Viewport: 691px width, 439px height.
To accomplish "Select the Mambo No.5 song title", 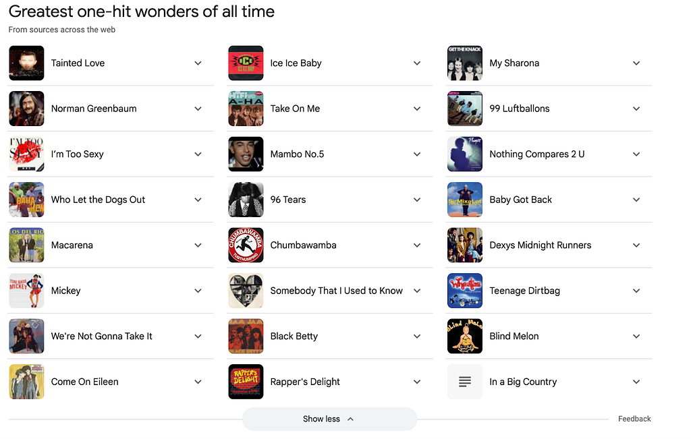I will pyautogui.click(x=297, y=154).
